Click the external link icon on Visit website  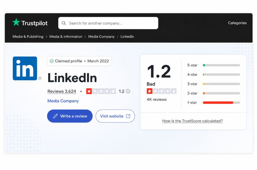(x=128, y=116)
